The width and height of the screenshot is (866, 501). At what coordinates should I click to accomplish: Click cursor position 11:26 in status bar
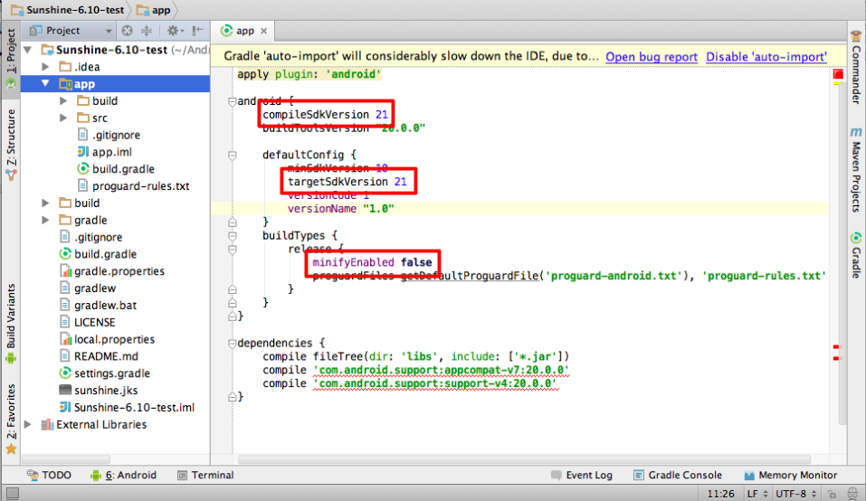click(x=720, y=494)
